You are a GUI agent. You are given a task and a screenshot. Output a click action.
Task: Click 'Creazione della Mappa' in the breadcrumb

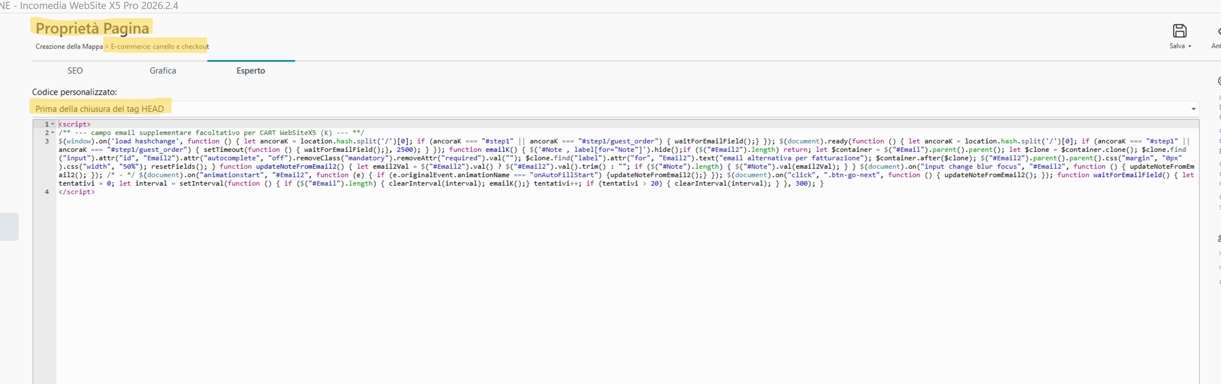(69, 47)
